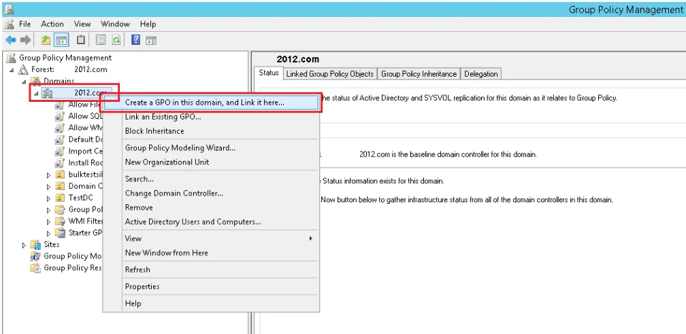
Task: Click the Forest triangle icon in tree
Action: (x=23, y=69)
